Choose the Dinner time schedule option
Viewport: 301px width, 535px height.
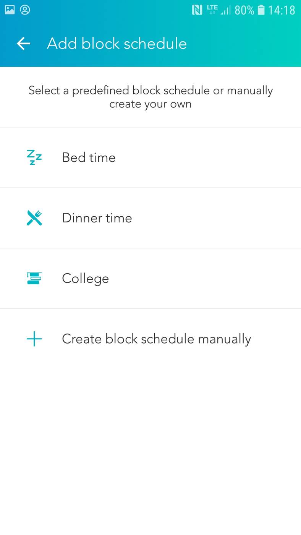pyautogui.click(x=97, y=218)
